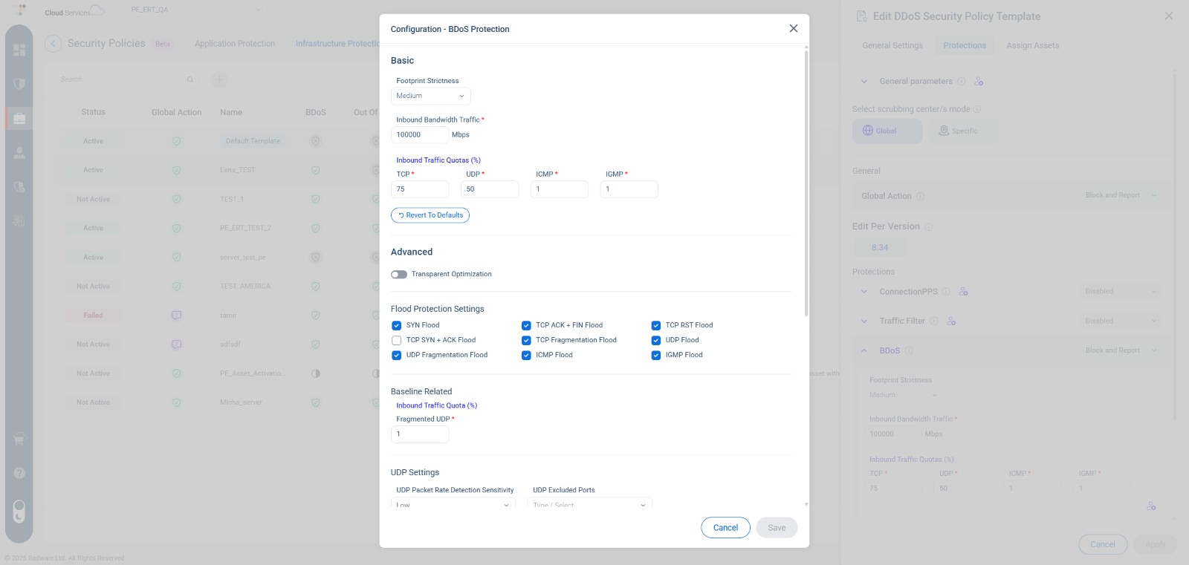Select the Global scrubbing center mode

887,131
